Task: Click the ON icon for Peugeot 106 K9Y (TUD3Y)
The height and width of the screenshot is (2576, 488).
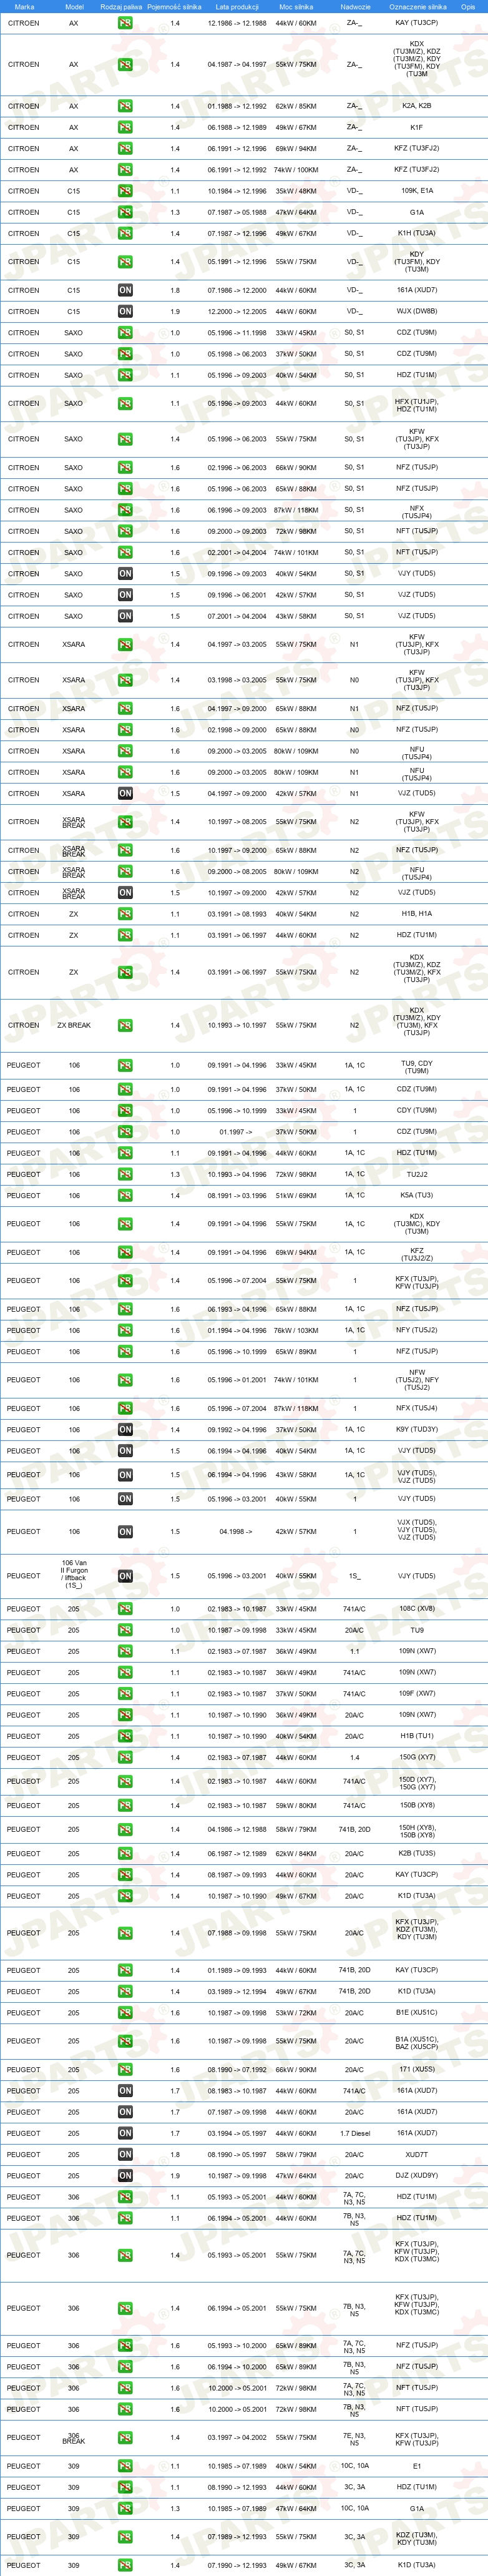Action: point(125,1430)
